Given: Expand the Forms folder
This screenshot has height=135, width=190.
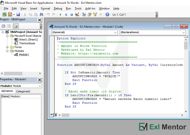Looking at the screenshot, I should [x=7, y=47].
